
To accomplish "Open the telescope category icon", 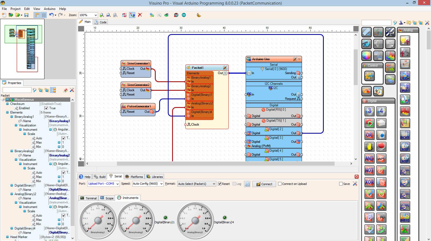I will [x=366, y=44].
